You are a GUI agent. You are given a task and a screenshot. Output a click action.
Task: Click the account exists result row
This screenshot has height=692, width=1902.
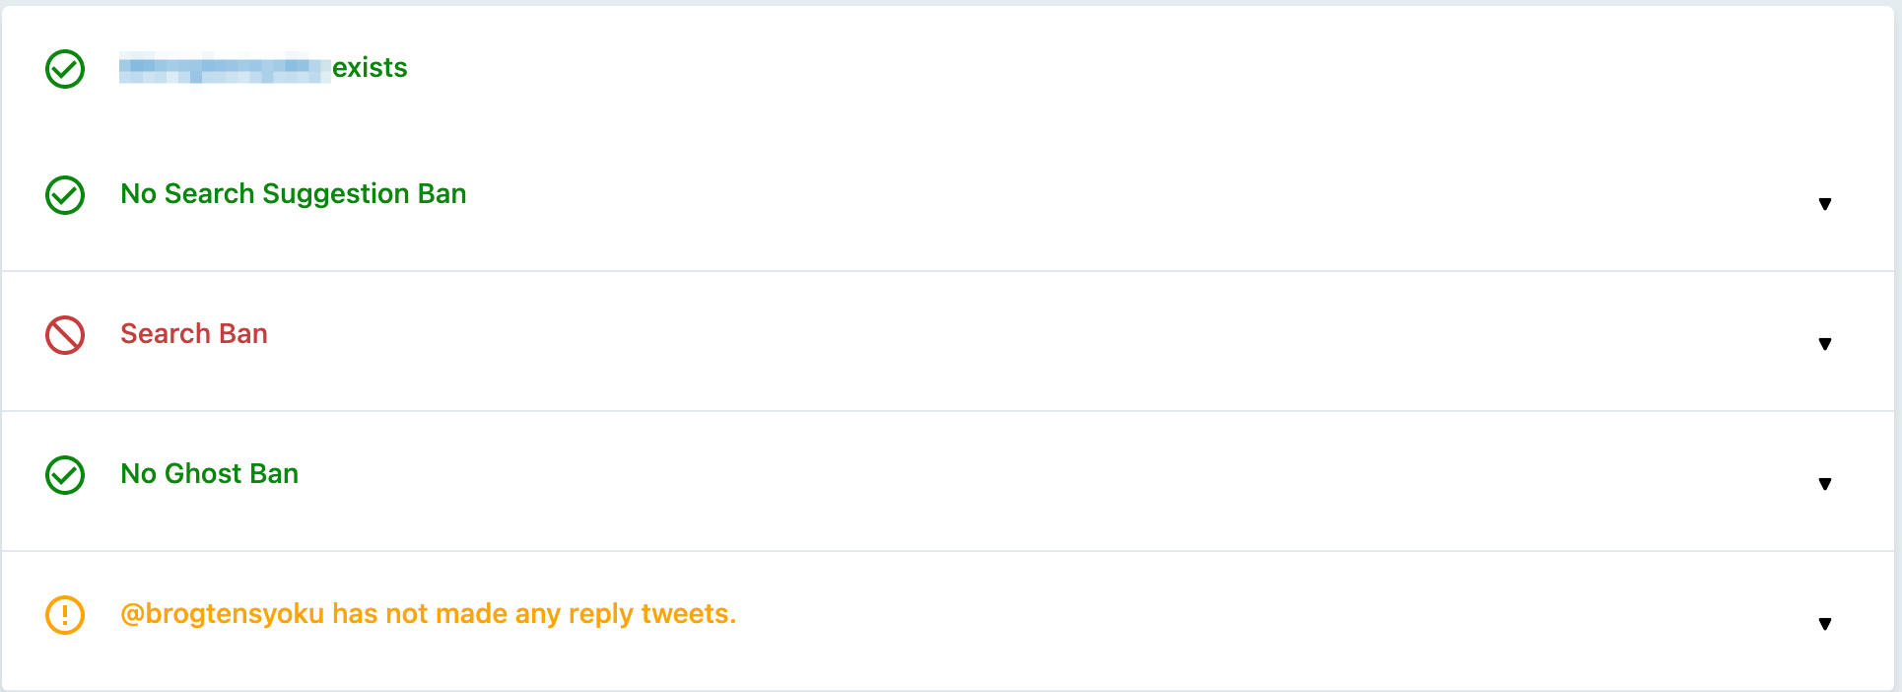(x=948, y=69)
